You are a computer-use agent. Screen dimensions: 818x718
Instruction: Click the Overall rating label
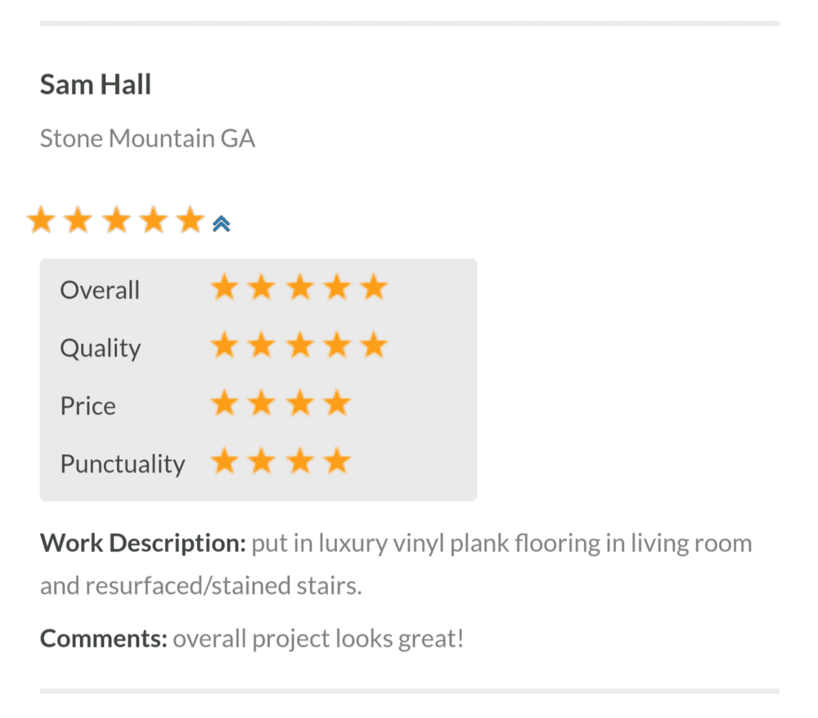[100, 290]
